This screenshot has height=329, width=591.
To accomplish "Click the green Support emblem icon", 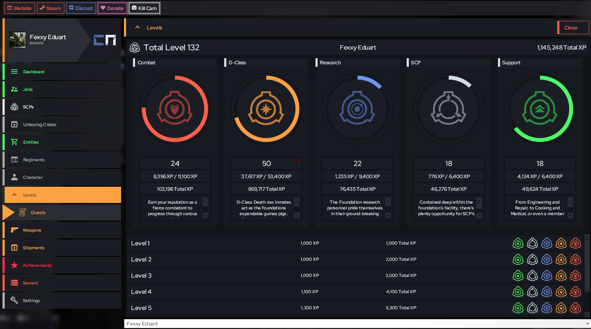I will (540, 108).
